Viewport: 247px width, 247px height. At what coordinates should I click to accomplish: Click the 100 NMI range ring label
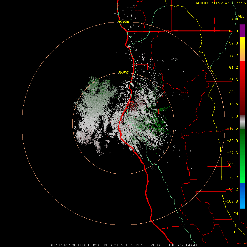coord(123,22)
